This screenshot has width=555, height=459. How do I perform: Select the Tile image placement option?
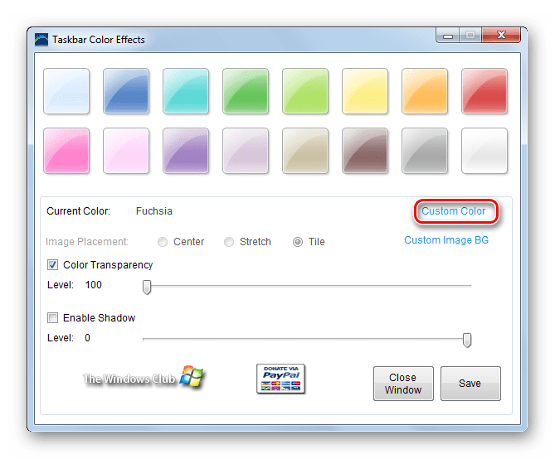click(x=309, y=242)
